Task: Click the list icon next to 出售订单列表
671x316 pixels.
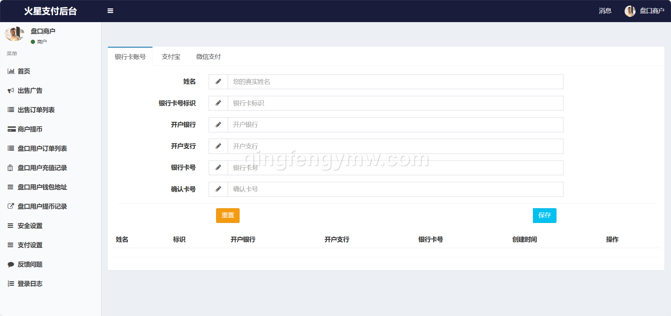Action: coord(11,110)
